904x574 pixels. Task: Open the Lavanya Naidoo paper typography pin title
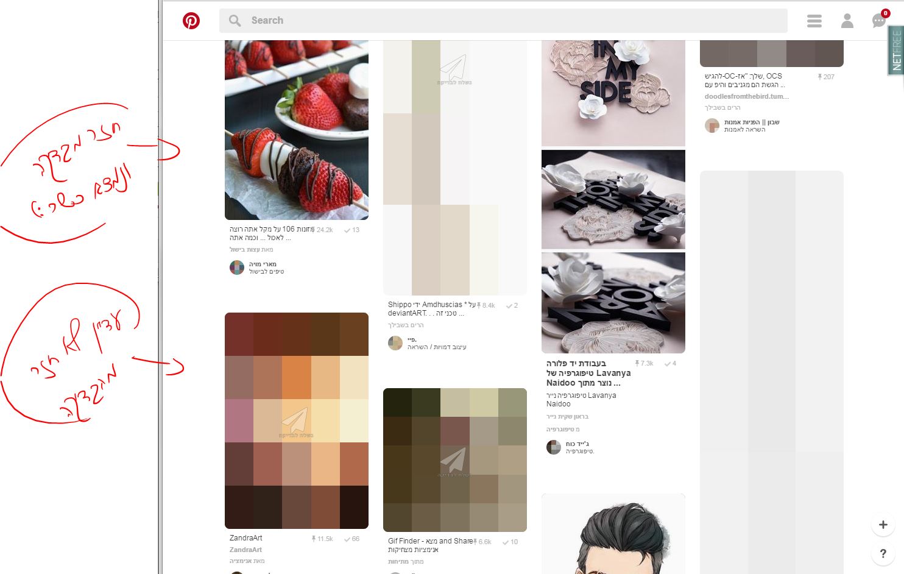tap(588, 373)
